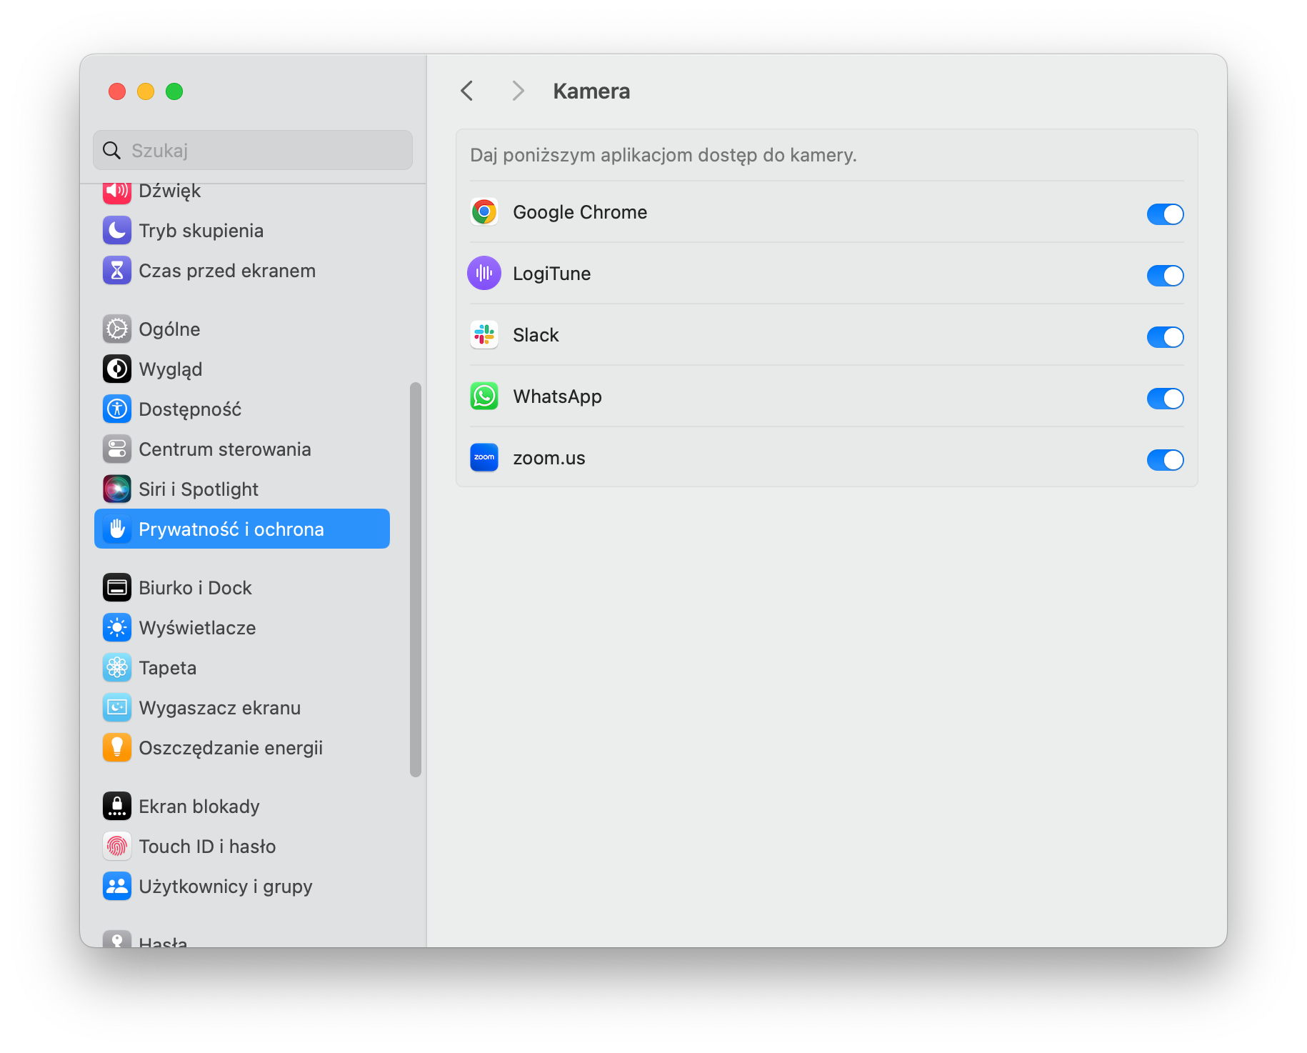This screenshot has height=1053, width=1307.
Task: Click the LogiTune row label
Action: [x=551, y=274]
